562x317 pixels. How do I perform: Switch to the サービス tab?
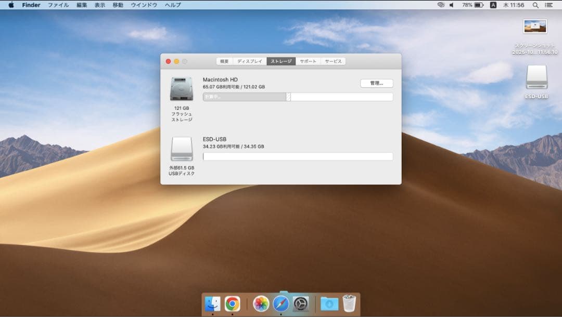pyautogui.click(x=333, y=61)
